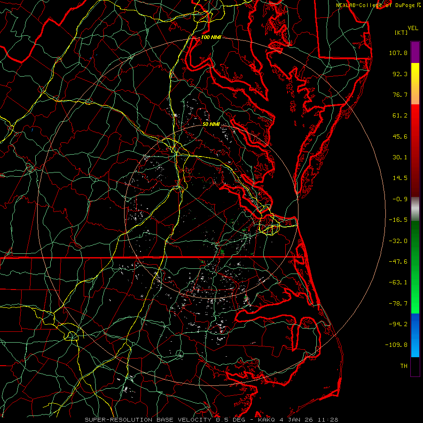Click the [KT] units label
Image resolution: width=423 pixels, height=423 pixels.
pos(401,32)
